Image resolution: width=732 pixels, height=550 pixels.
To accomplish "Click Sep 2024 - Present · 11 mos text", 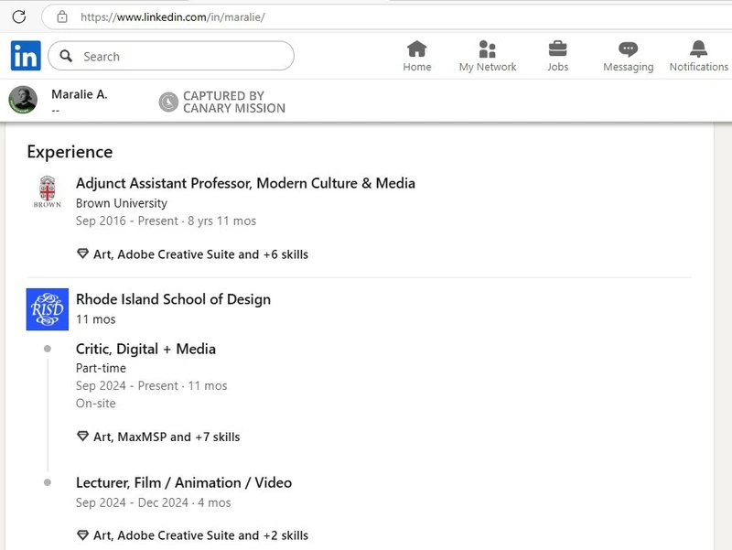I will click(x=152, y=385).
